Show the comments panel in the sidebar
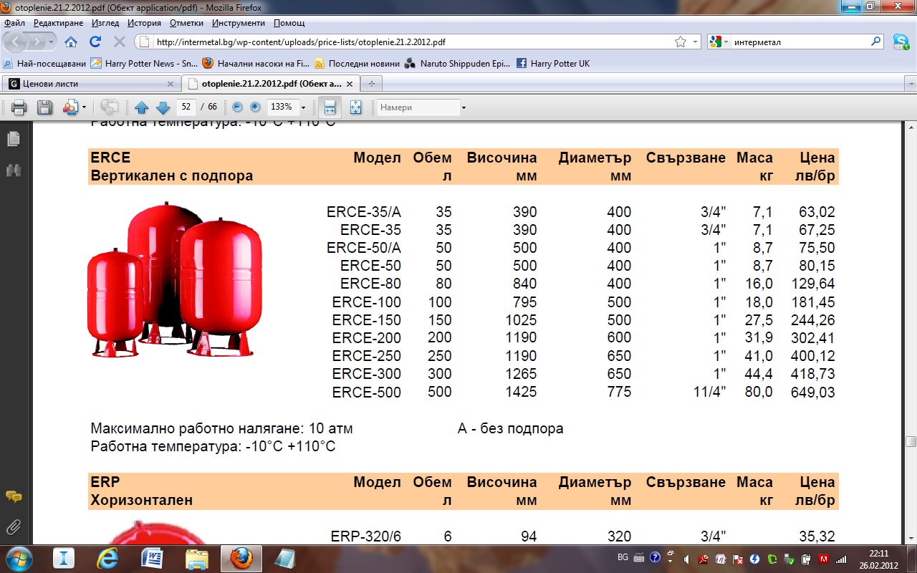The image size is (917, 573). click(13, 496)
